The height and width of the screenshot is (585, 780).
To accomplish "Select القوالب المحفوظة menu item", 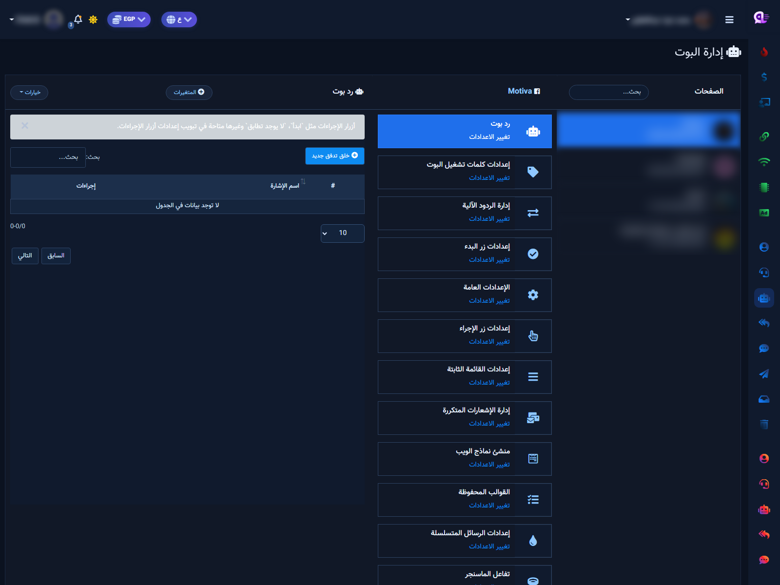I will (465, 500).
